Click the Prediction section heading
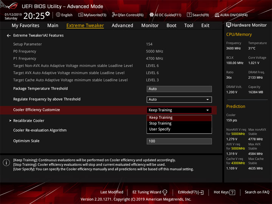The width and height of the screenshot is (272, 204). pyautogui.click(x=236, y=106)
